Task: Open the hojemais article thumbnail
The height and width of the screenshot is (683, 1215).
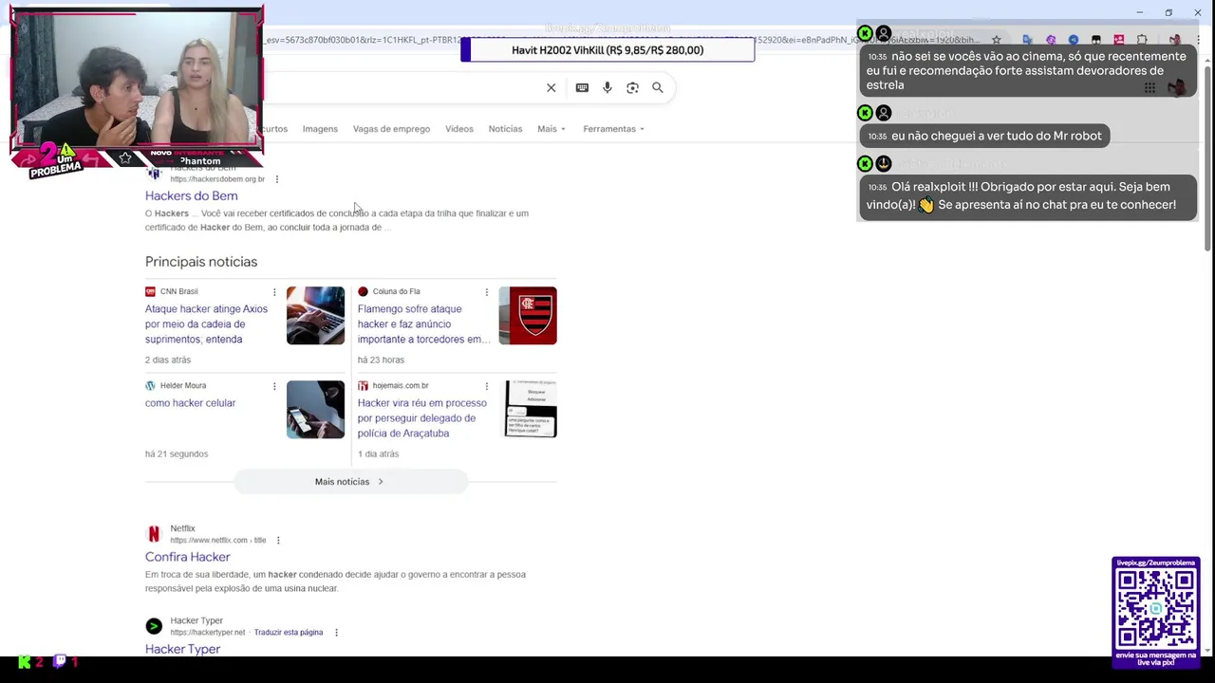Action: (x=531, y=410)
